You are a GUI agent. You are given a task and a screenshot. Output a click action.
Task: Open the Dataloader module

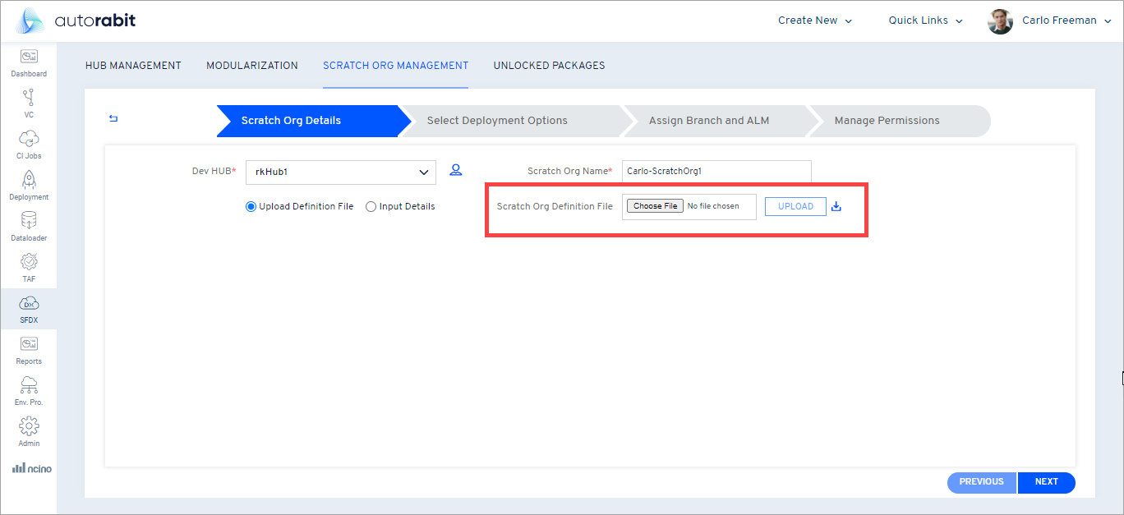point(29,223)
